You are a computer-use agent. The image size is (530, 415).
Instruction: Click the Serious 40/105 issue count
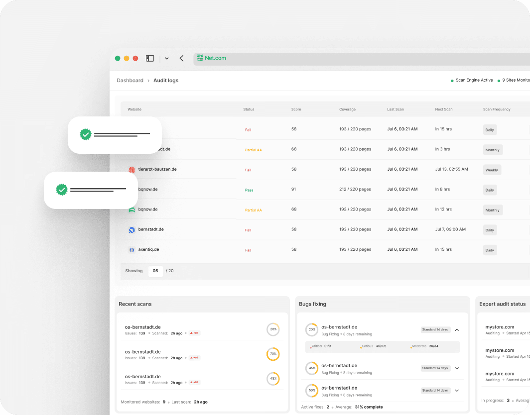373,346
